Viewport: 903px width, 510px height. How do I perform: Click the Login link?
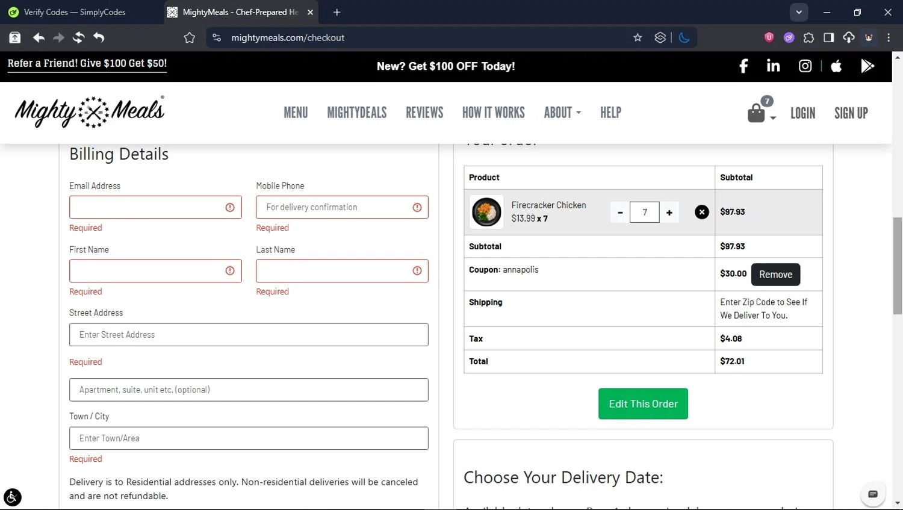[803, 113]
